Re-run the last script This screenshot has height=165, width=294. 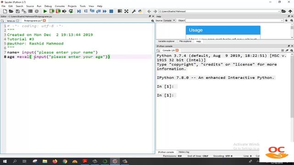pyautogui.click(x=71, y=11)
